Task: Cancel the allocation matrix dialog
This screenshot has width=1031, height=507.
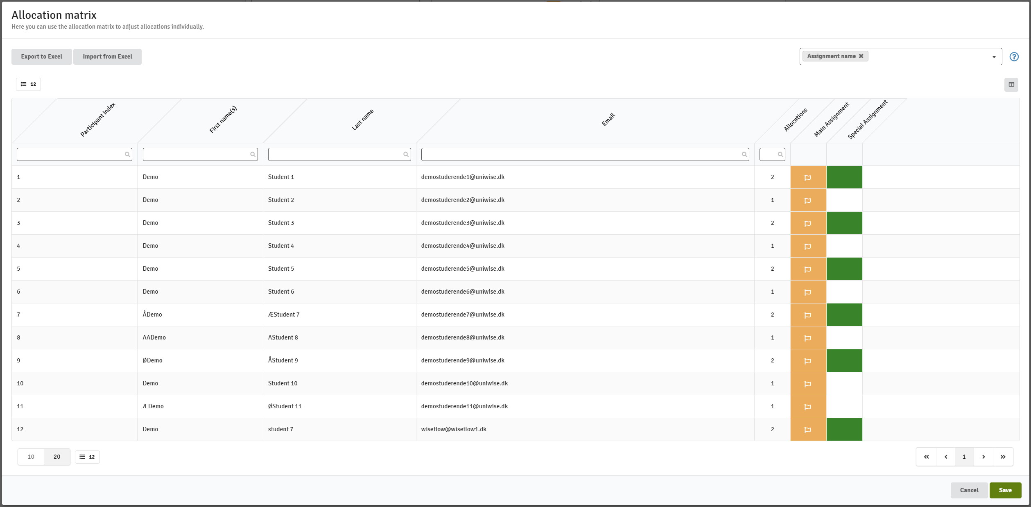Action: point(969,490)
